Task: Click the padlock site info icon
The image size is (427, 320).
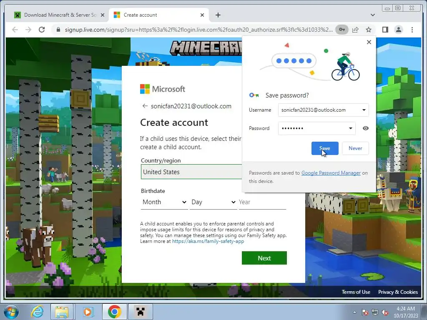Action: pos(58,30)
